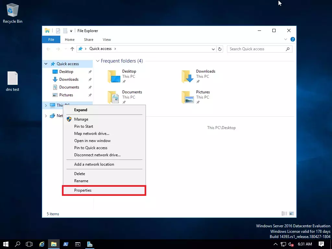This screenshot has width=332, height=249.
Task: Choose Properties from the context menu
Action: click(x=104, y=190)
